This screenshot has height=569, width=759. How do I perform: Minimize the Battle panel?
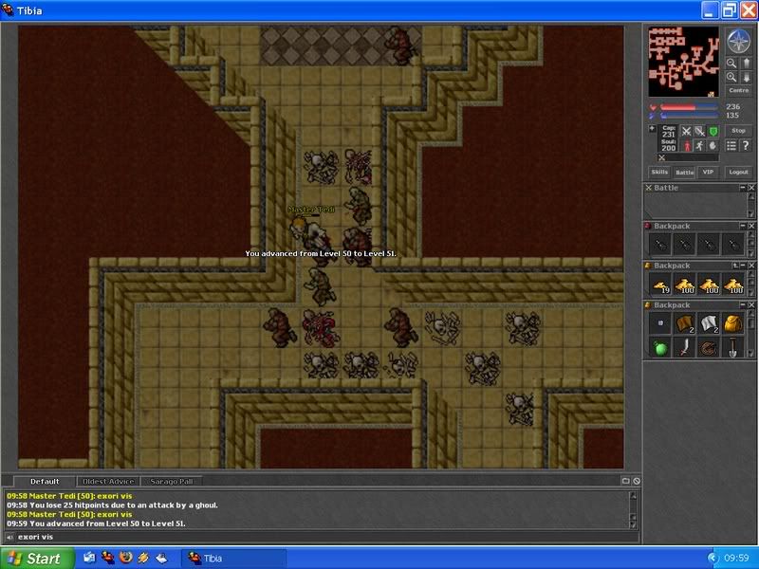coord(743,187)
